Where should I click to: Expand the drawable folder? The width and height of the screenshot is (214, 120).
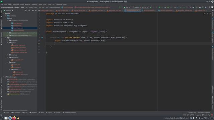tap(8, 40)
